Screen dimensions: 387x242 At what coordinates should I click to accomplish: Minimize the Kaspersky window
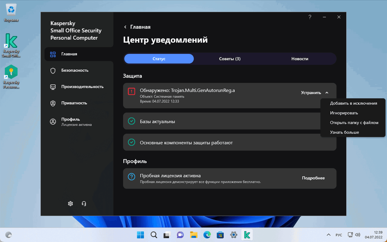point(324,17)
